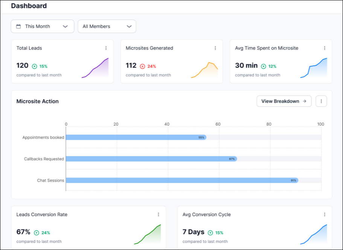
Task: Click the up-arrow icon beside 15% in Avg Conversion Cycle
Action: click(x=210, y=233)
